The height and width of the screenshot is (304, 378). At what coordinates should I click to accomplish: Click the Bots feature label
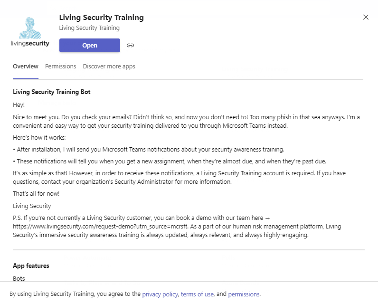click(x=19, y=278)
